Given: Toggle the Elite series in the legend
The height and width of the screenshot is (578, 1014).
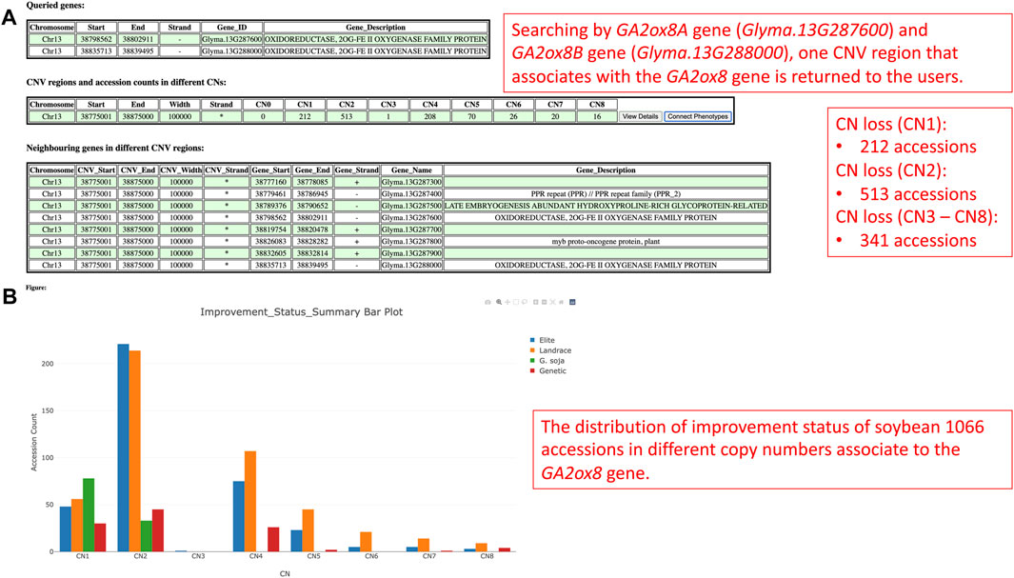Looking at the screenshot, I should (542, 340).
